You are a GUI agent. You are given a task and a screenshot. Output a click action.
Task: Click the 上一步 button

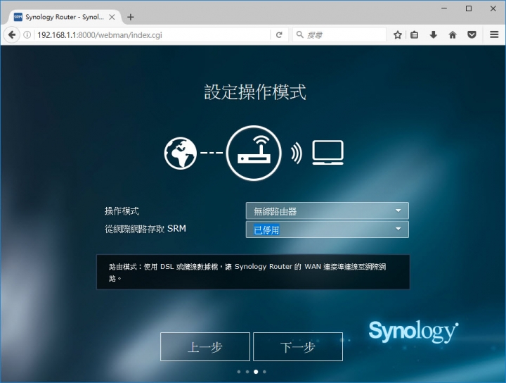tap(205, 347)
